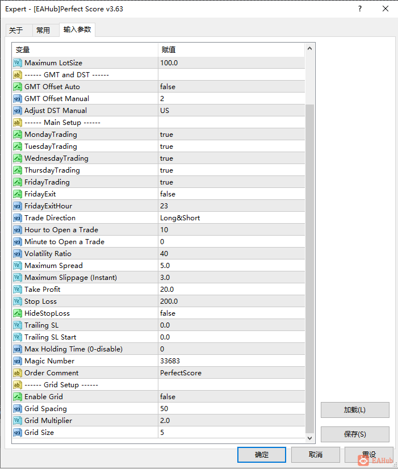The height and width of the screenshot is (469, 398).
Task: Click the Trade Direction row icon
Action: [x=18, y=218]
